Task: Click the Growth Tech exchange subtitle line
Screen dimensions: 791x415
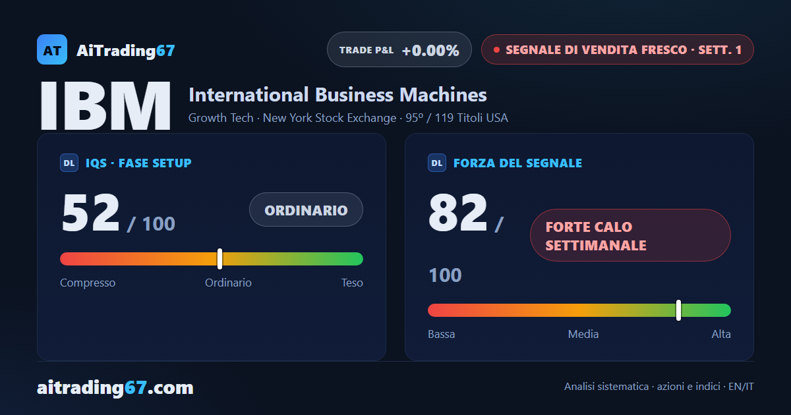Action: [x=348, y=119]
